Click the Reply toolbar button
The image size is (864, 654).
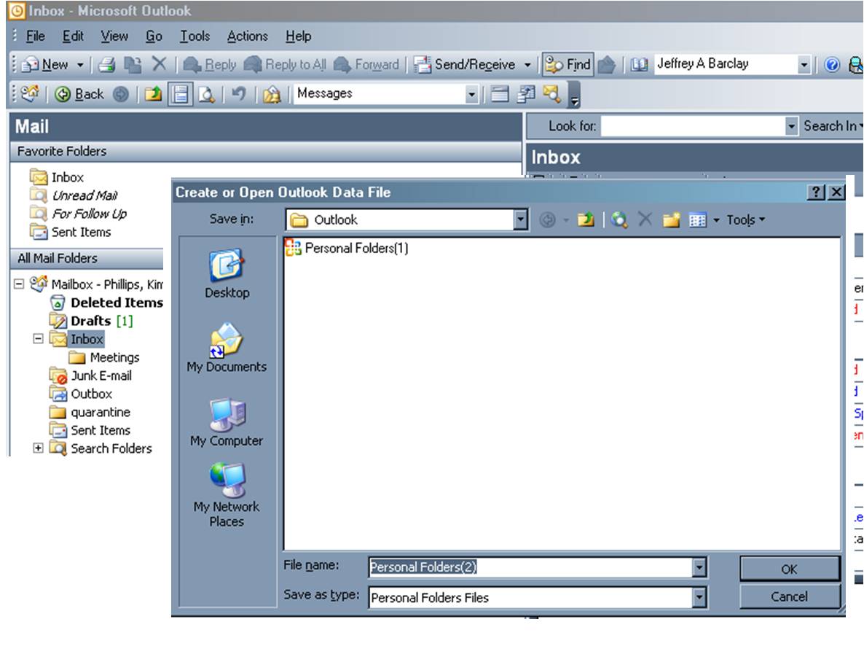pyautogui.click(x=209, y=65)
